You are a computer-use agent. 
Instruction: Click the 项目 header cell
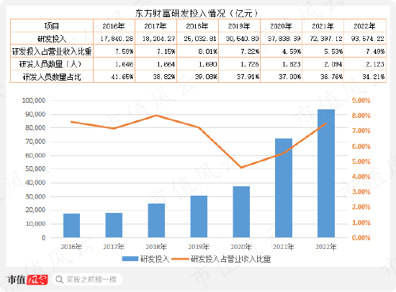coord(52,26)
